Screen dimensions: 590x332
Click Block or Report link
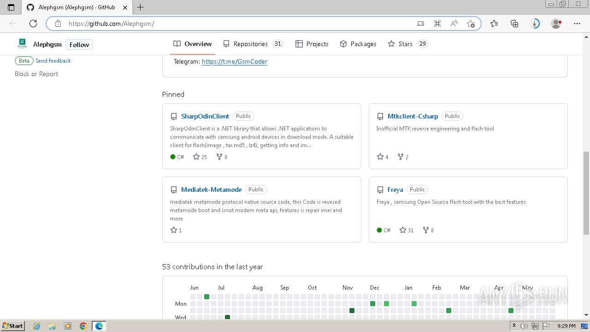click(x=36, y=74)
